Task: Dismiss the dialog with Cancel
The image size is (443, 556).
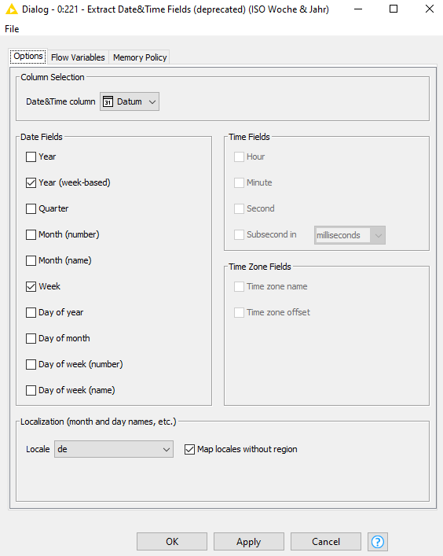Action: tap(326, 542)
